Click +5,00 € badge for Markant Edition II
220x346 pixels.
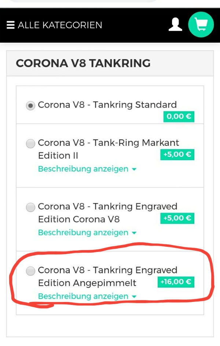click(177, 155)
